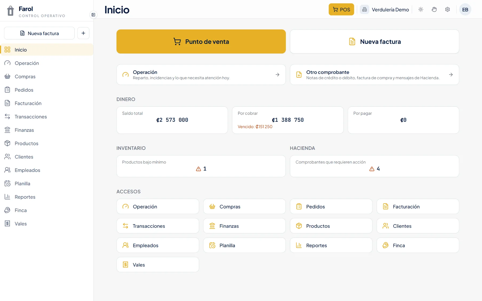Open the Por pagar card
The height and width of the screenshot is (301, 482).
click(x=403, y=120)
